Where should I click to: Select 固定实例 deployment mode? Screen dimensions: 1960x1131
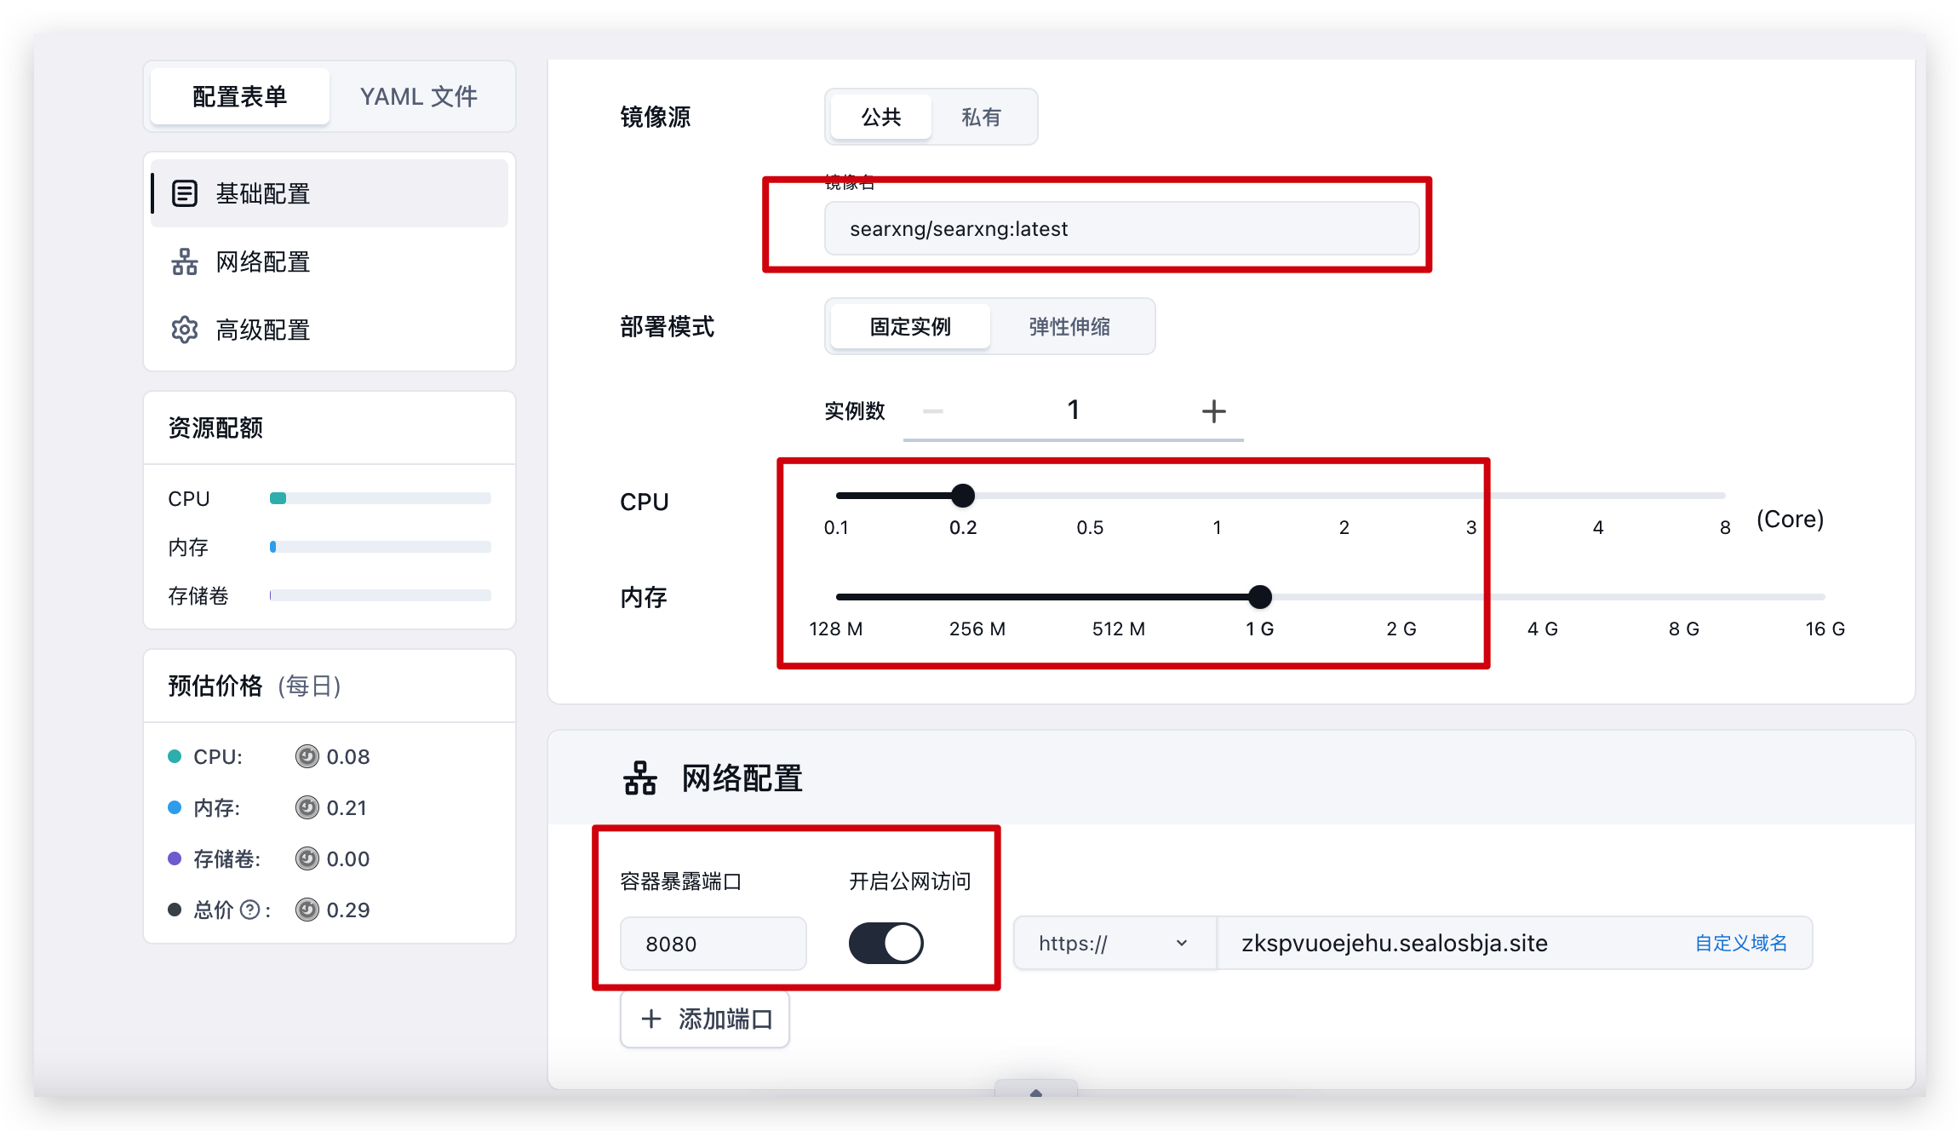[x=909, y=326]
